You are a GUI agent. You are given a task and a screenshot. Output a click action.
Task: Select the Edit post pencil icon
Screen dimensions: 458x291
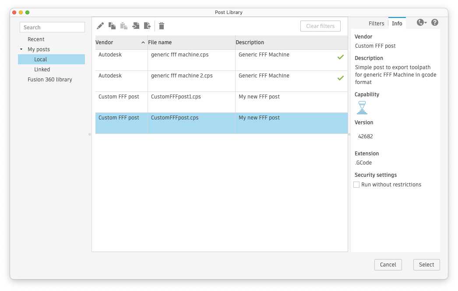click(100, 26)
